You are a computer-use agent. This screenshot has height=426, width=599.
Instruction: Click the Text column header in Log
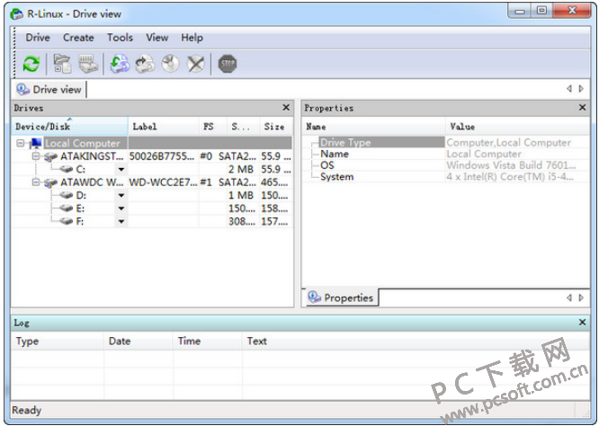(x=416, y=341)
